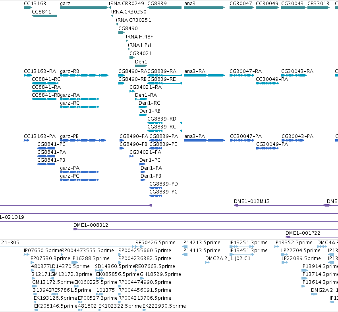Select the CG8839-PD protein

coord(156,188)
